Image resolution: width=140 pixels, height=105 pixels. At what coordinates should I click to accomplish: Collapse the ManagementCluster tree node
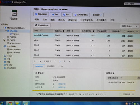[4, 28]
